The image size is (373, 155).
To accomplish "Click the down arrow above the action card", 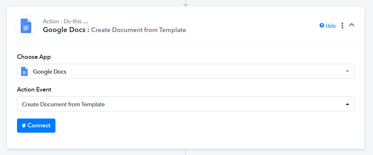I will coord(186,4).
